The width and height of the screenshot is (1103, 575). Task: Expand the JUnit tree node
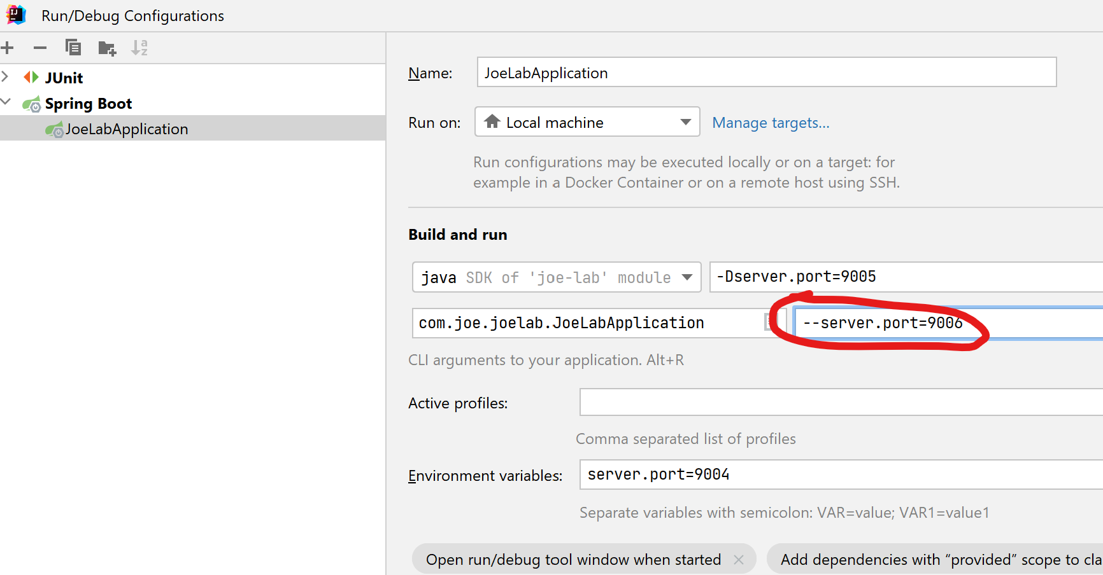point(5,77)
